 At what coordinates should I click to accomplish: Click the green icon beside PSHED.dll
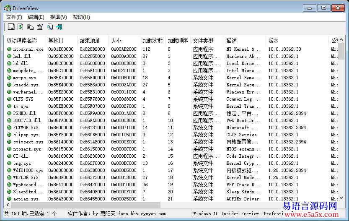pyautogui.click(x=9, y=113)
